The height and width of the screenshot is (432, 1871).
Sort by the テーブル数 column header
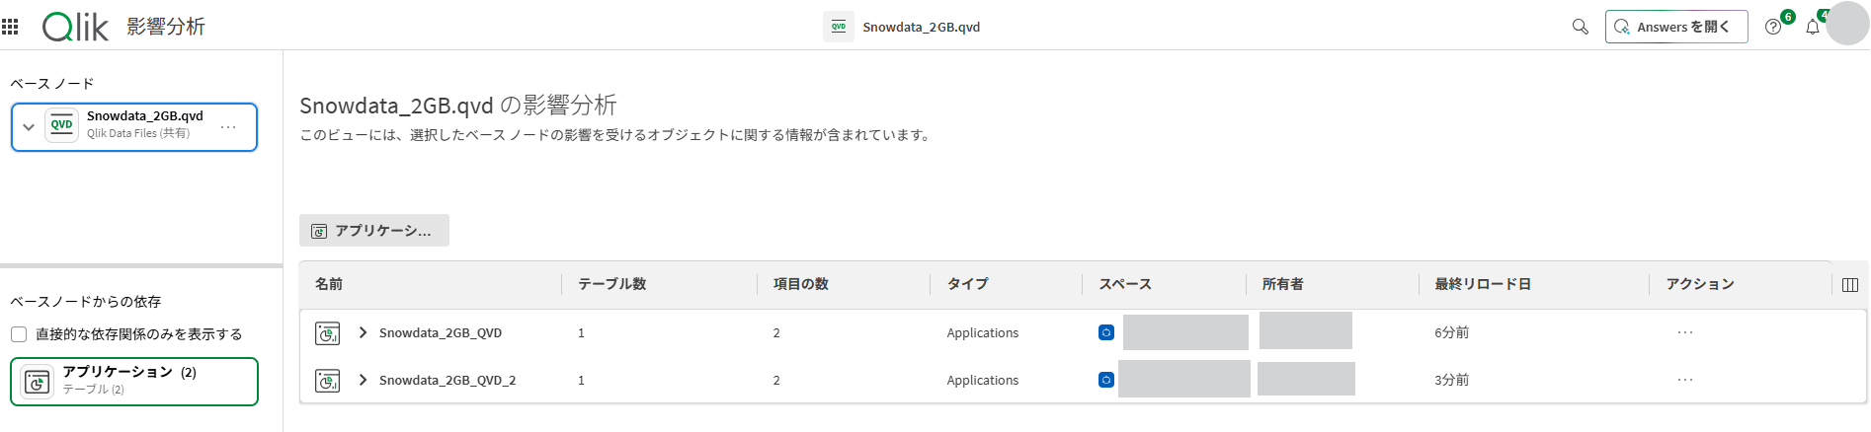point(612,284)
